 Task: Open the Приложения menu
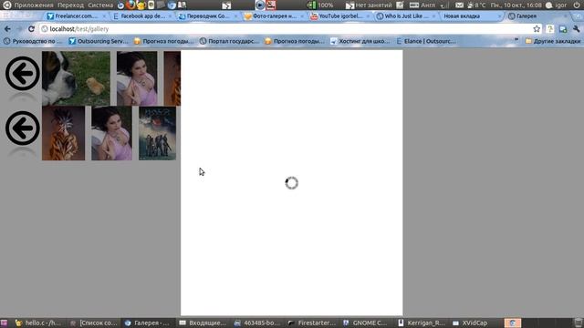click(x=34, y=5)
